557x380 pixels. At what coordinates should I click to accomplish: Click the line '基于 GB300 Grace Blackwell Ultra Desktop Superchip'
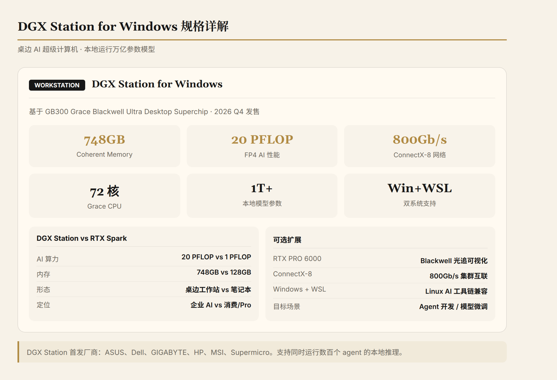click(x=118, y=112)
